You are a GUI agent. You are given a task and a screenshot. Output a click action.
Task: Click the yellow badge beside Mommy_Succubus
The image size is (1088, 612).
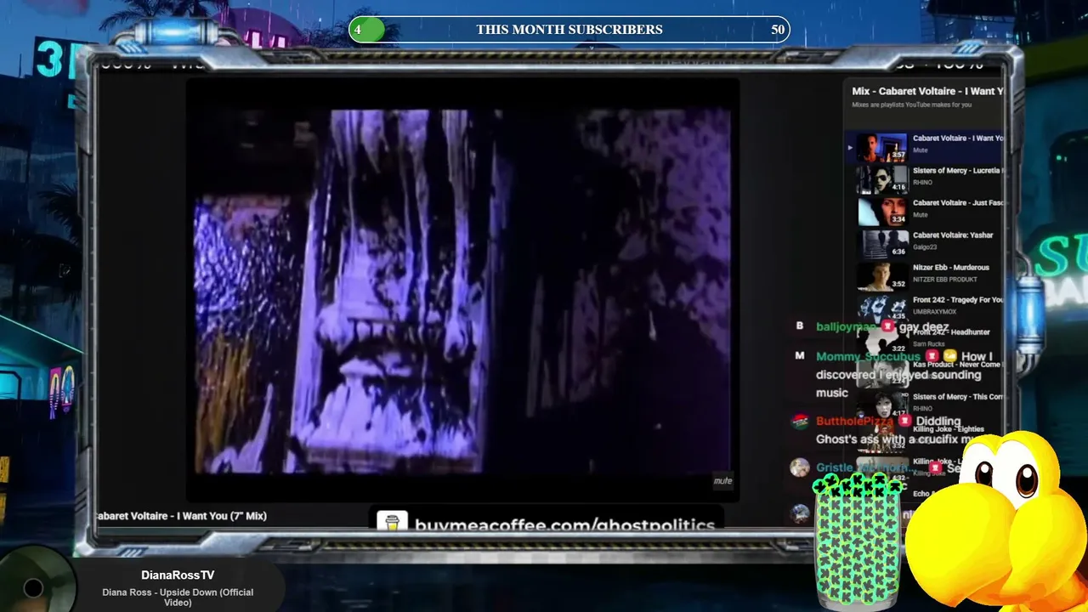(x=949, y=357)
